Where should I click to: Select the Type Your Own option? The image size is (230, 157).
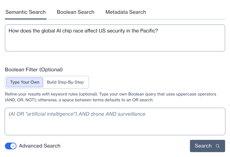pyautogui.click(x=25, y=82)
